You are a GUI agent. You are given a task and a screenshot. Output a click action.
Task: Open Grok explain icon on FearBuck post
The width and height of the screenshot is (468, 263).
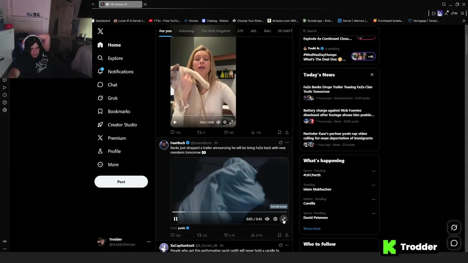point(280,143)
